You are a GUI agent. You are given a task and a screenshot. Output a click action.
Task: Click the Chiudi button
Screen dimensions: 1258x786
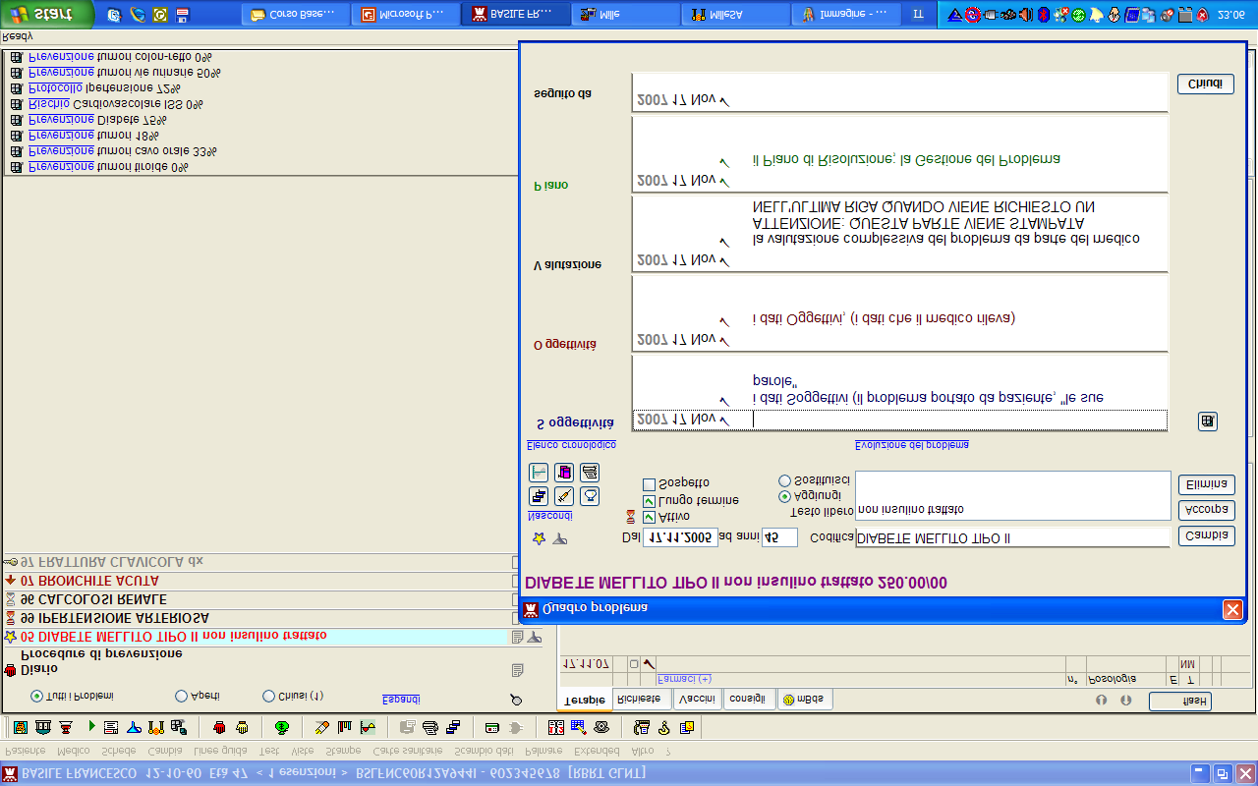tap(1205, 84)
